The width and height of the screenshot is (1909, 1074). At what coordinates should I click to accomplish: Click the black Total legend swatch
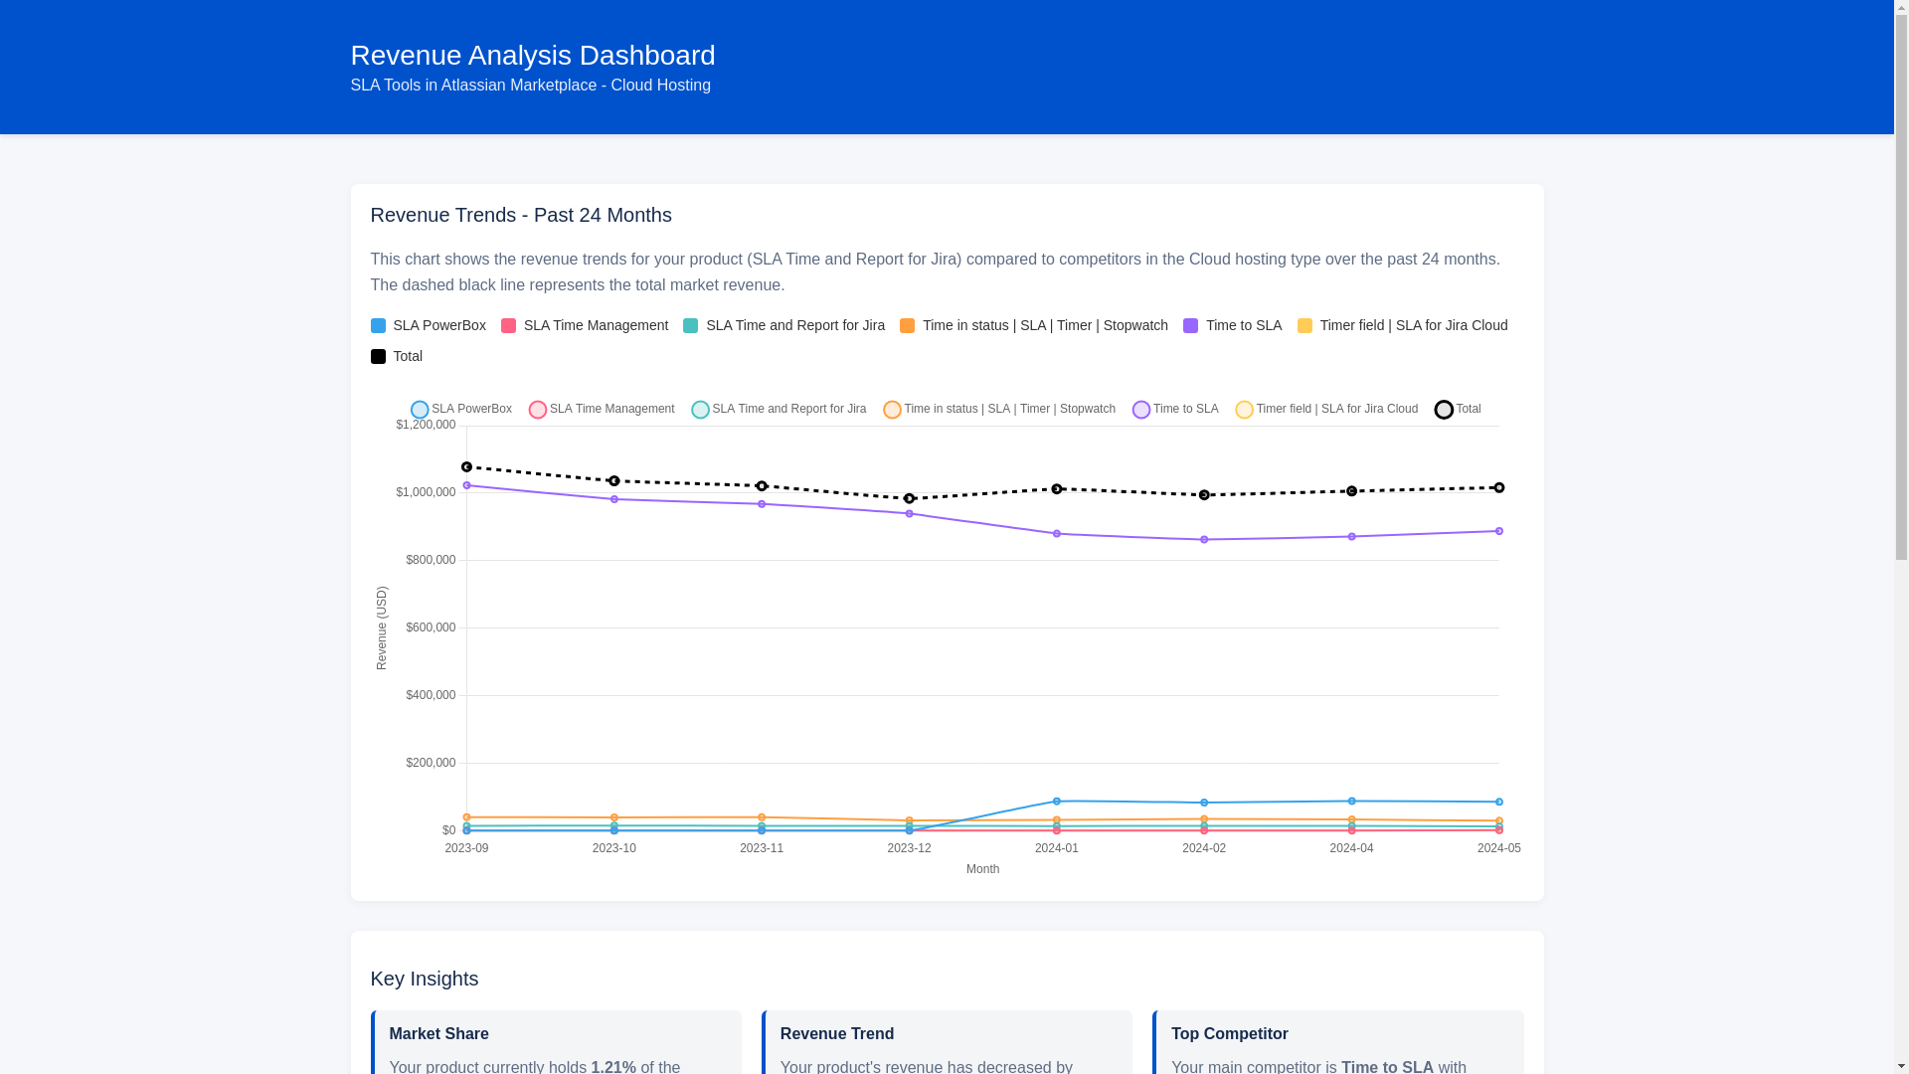pyautogui.click(x=378, y=357)
